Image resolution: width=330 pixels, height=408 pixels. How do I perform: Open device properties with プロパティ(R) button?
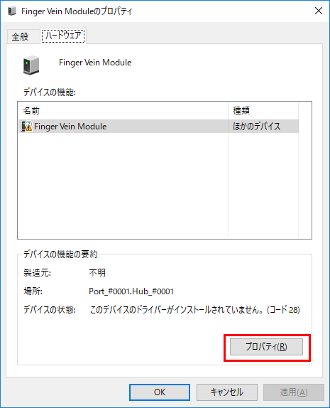(x=266, y=347)
